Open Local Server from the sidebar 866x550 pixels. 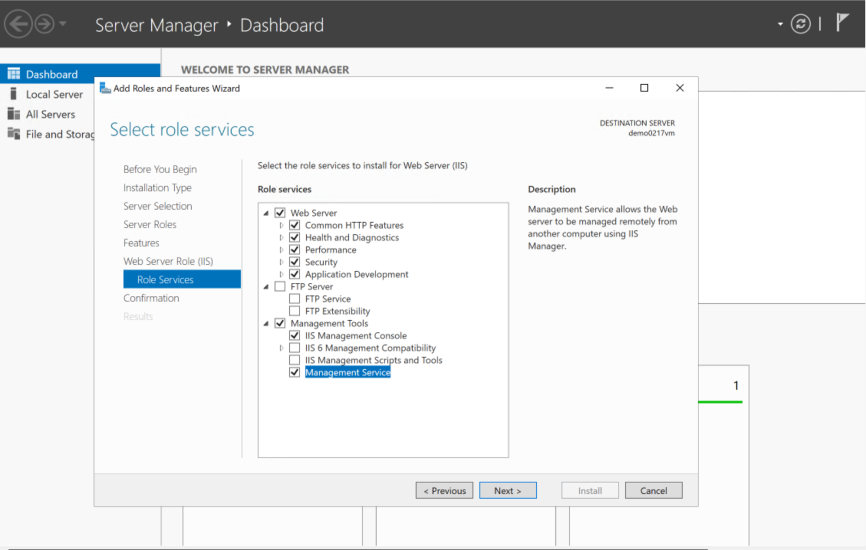click(54, 94)
